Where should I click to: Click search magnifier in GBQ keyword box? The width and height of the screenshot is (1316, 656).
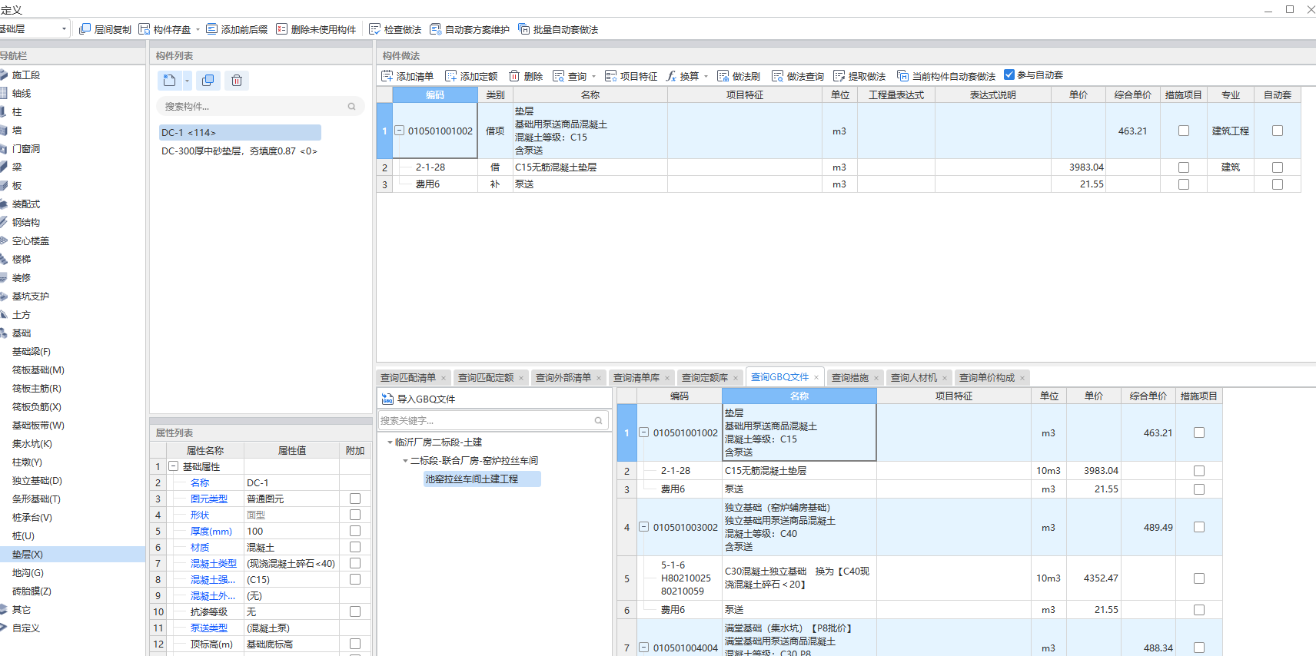click(598, 420)
